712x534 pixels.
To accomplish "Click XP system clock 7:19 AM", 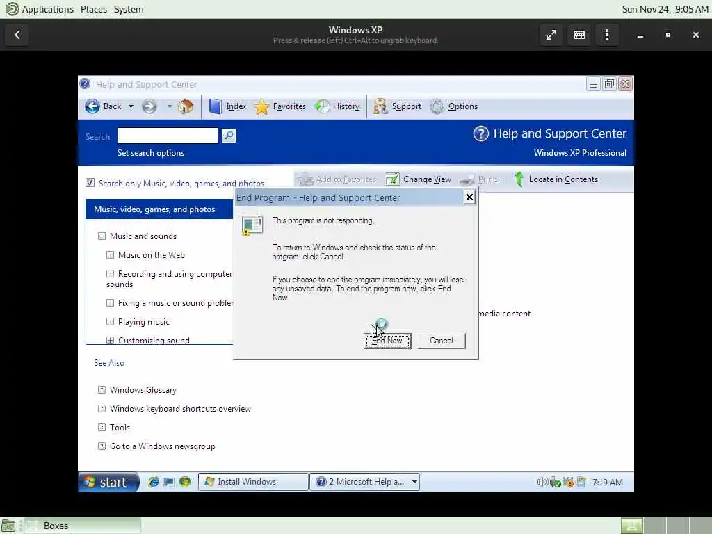I will click(607, 483).
